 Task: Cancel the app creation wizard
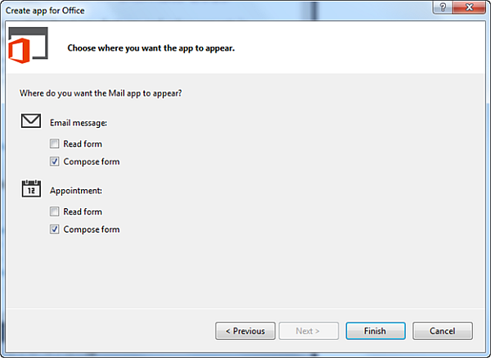click(x=443, y=331)
